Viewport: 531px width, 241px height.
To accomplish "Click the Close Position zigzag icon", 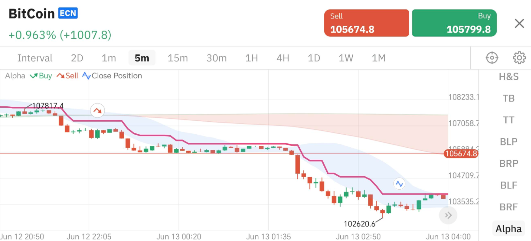I will tap(86, 76).
